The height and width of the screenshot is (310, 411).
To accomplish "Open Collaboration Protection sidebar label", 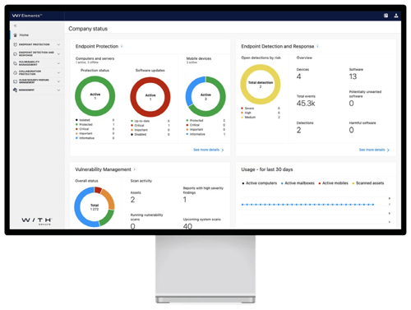I will pos(30,72).
